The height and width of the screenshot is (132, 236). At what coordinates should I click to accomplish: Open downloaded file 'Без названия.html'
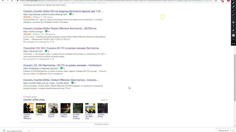coord(14,131)
